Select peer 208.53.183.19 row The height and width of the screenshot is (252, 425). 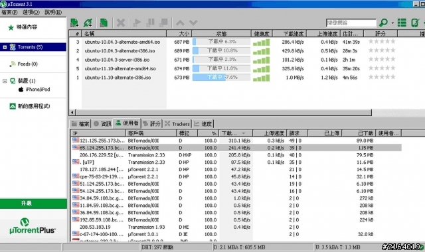pyautogui.click(x=236, y=227)
